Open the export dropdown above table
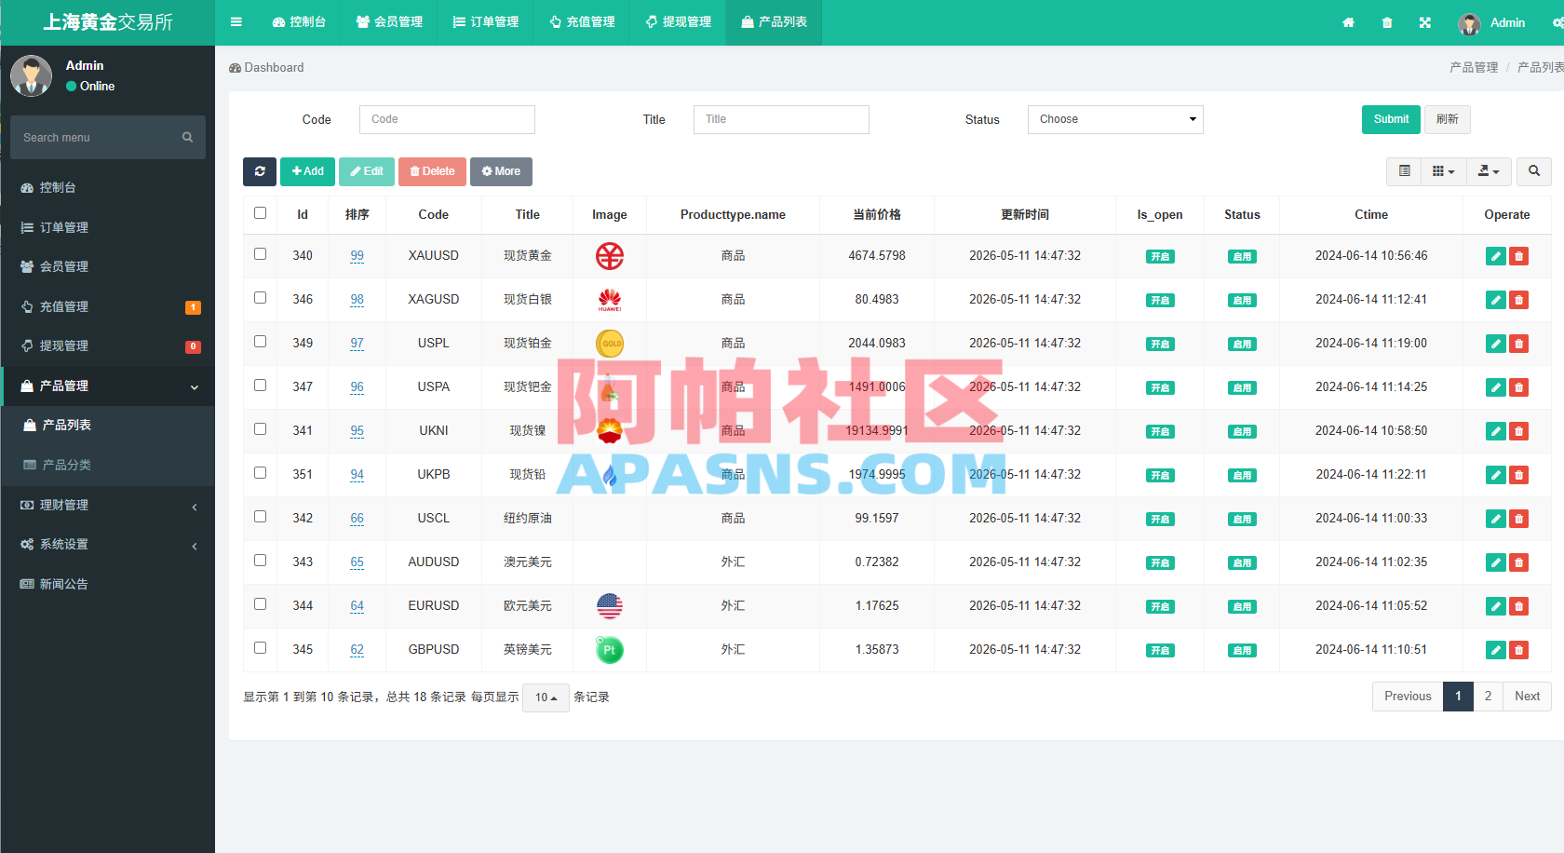The image size is (1564, 853). point(1489,171)
